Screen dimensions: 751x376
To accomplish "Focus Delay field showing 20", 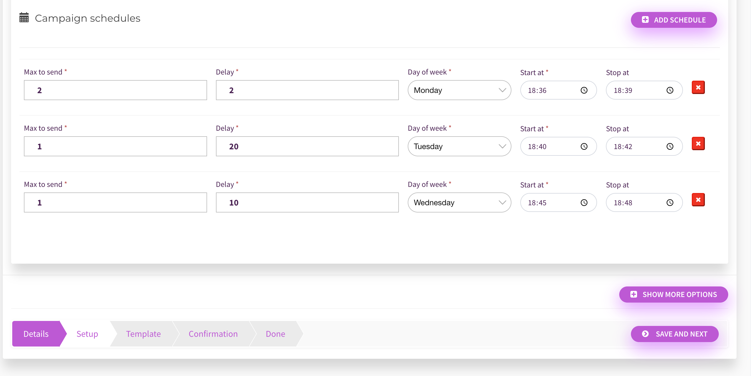I will (307, 147).
